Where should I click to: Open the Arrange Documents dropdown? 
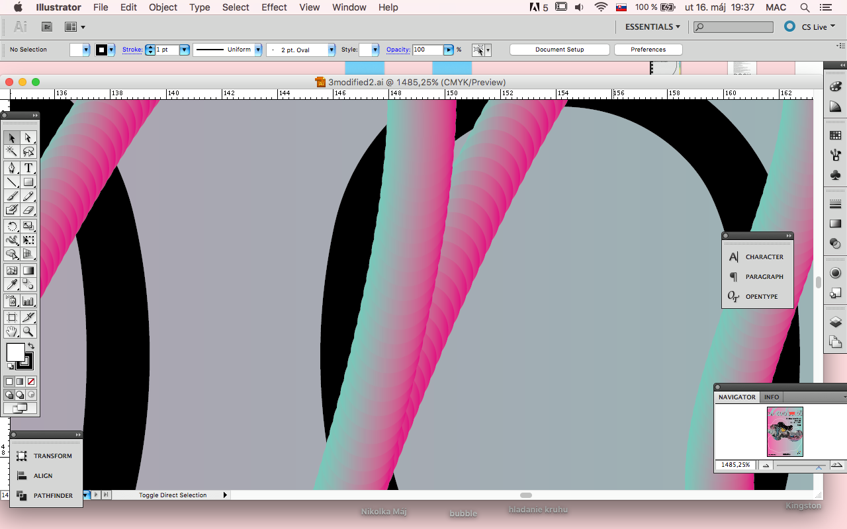(75, 27)
